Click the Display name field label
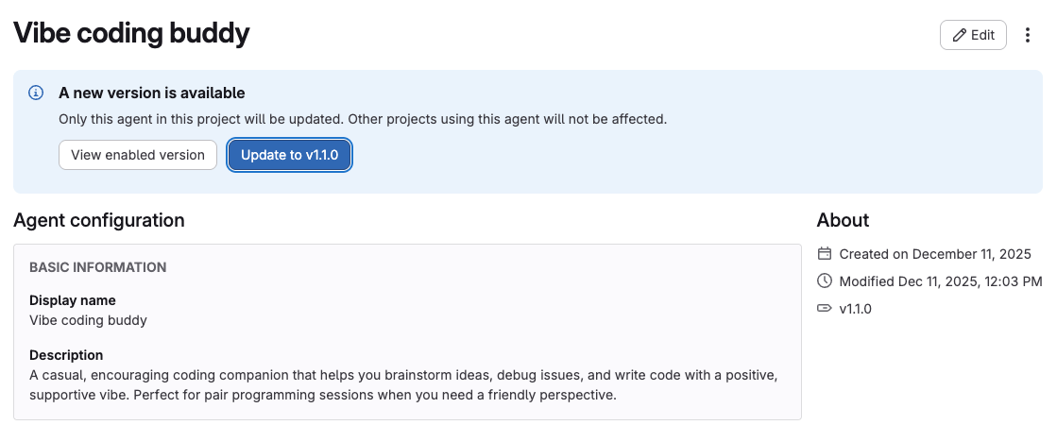This screenshot has width=1057, height=425. pyautogui.click(x=73, y=300)
